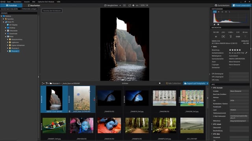This screenshot has height=141, width=252.
Task: Select the highlighted Photolab 3 folder
Action: [14, 51]
